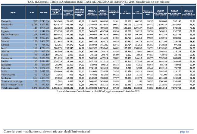Click footer text 'Corte dei conti – audizione sui sistemi tributari'
Viewport: 197px width, 134px height.
click(x=47, y=132)
